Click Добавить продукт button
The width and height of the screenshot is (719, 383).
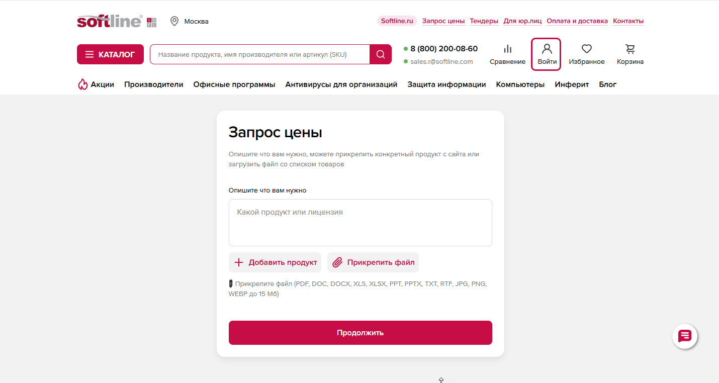pyautogui.click(x=275, y=262)
